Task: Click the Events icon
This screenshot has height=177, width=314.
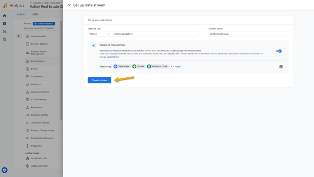Action: [x=27, y=69]
